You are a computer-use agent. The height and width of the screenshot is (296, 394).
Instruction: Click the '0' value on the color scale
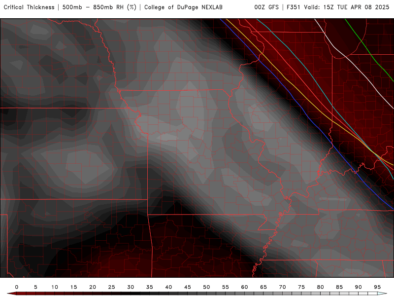17,287
